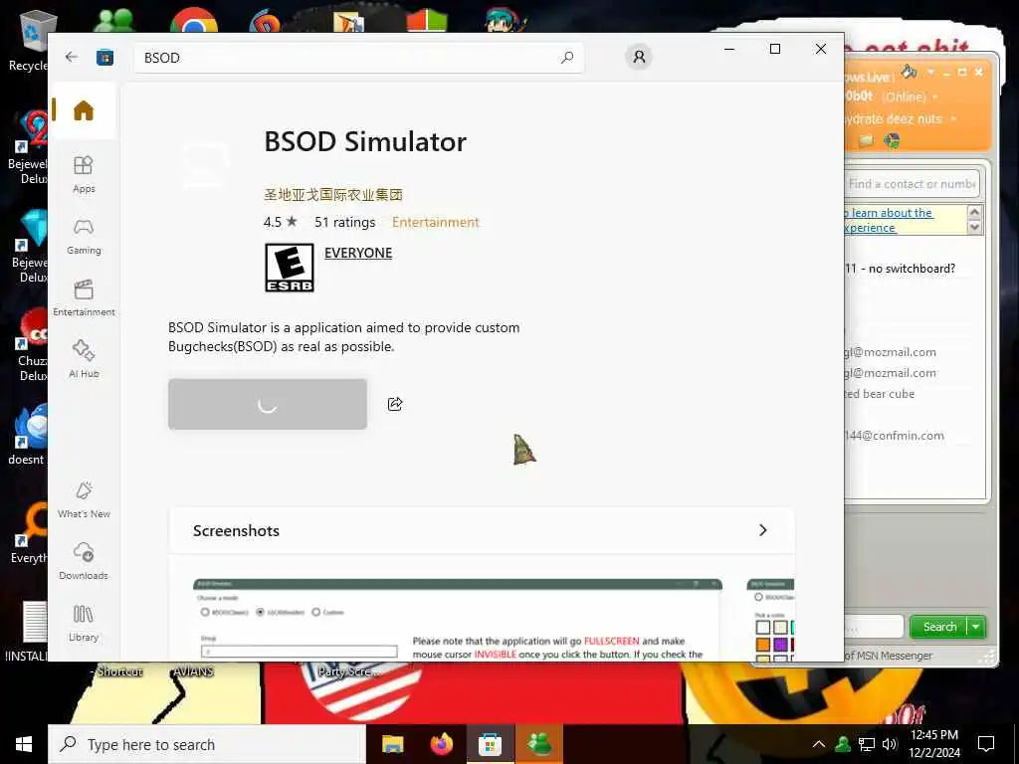Click the taskbar Type here to search box

(207, 744)
